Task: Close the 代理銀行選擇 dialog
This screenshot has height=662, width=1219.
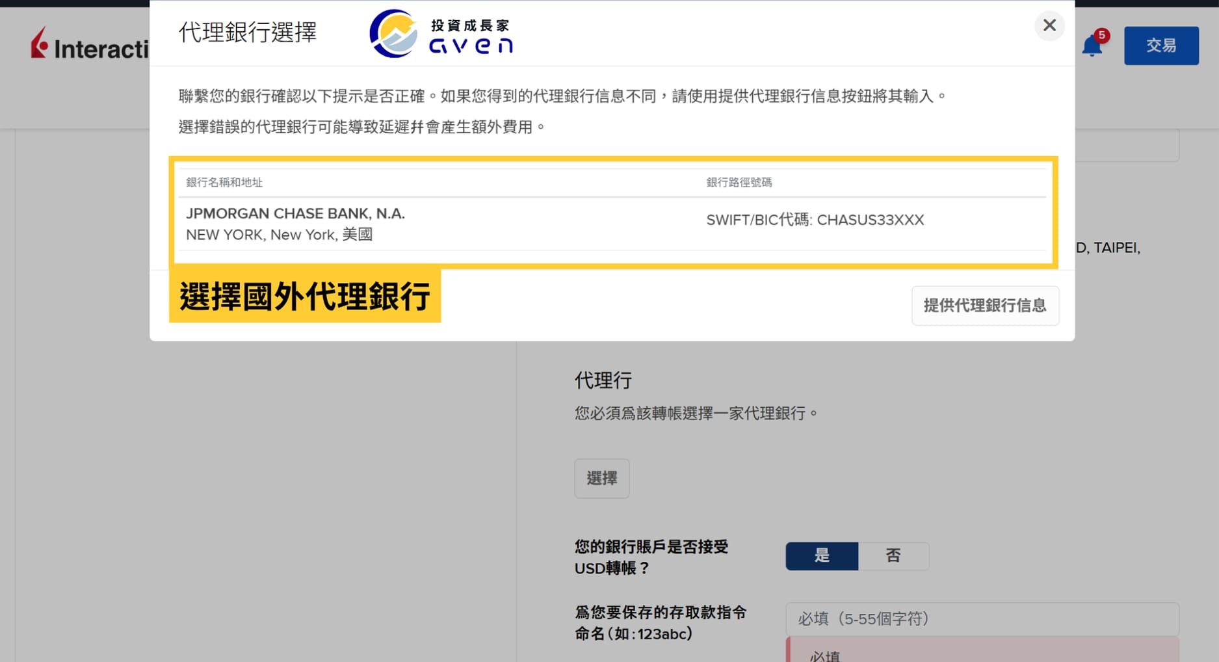Action: click(1049, 25)
